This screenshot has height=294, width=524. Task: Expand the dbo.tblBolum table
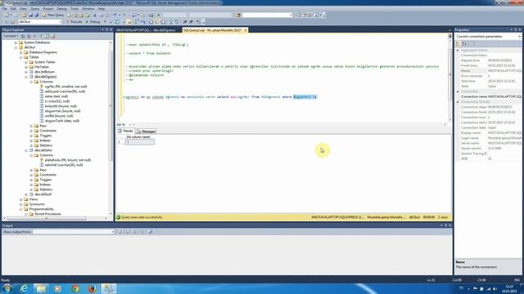(x=26, y=72)
